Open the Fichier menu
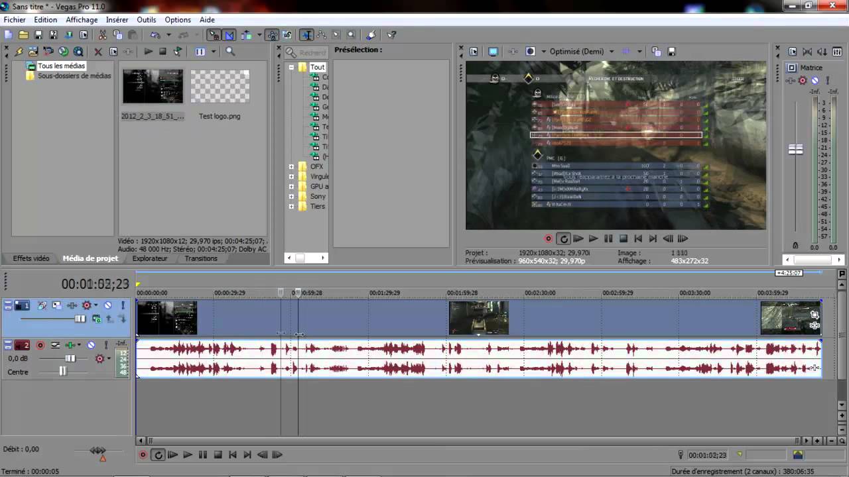Image resolution: width=849 pixels, height=477 pixels. point(15,20)
